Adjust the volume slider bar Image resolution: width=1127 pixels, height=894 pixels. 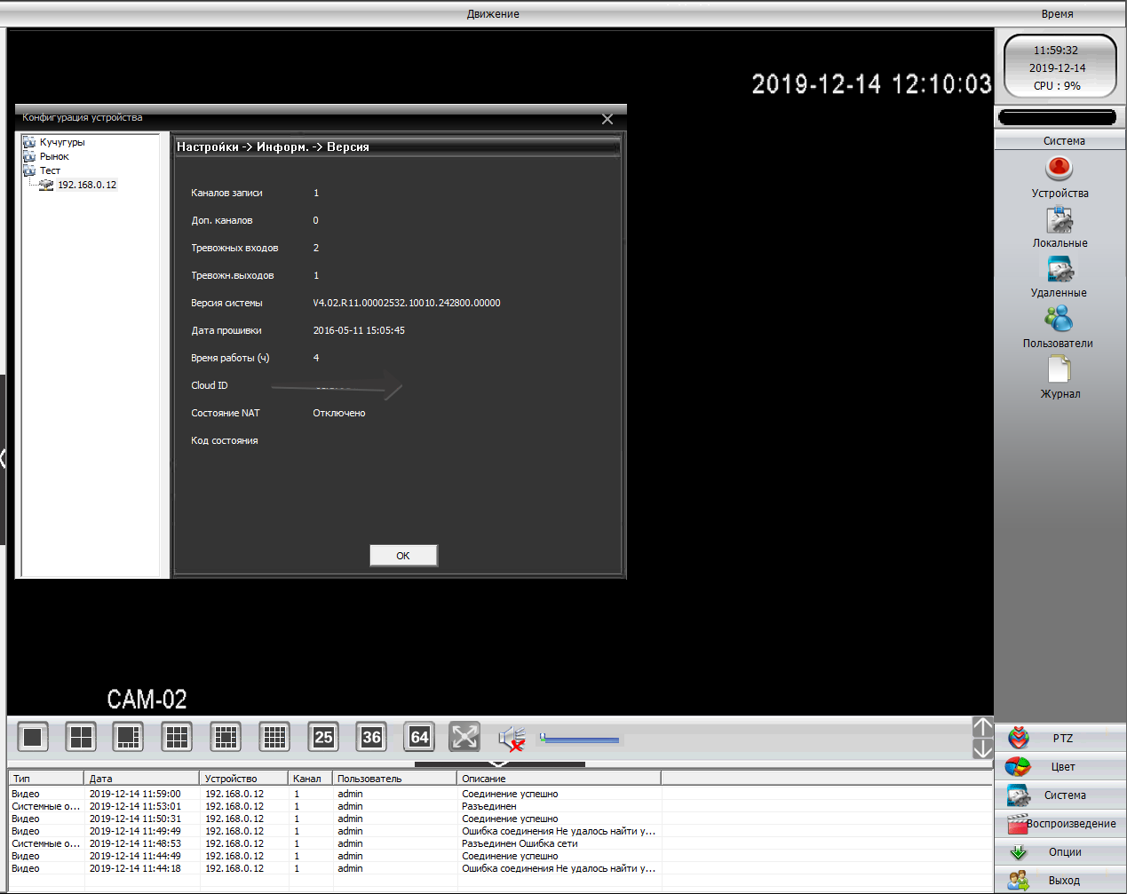click(x=581, y=739)
